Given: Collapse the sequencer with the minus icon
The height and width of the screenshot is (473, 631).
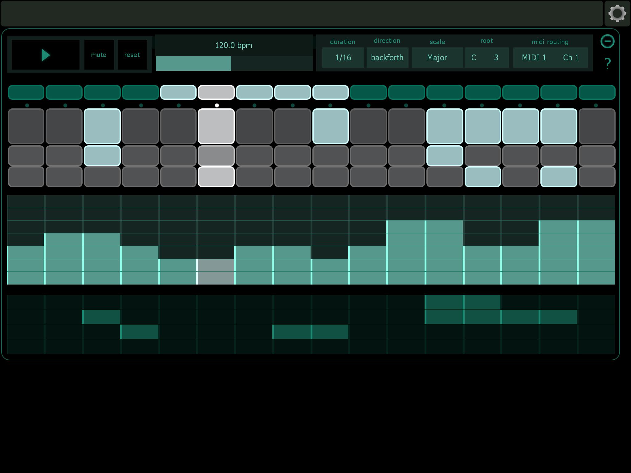Looking at the screenshot, I should point(607,41).
